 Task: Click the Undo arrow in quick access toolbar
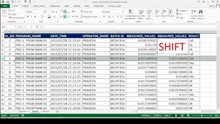(13, 2)
